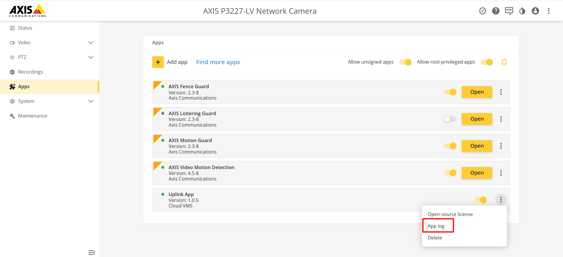Open three-dot menu for AXIS Fence Guard

coord(501,92)
